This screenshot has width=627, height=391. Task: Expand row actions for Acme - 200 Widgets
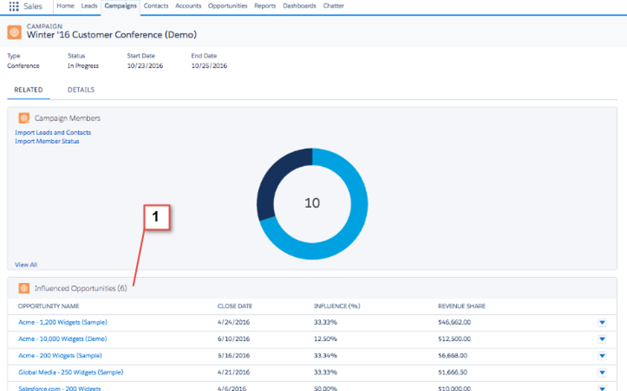[x=602, y=356]
